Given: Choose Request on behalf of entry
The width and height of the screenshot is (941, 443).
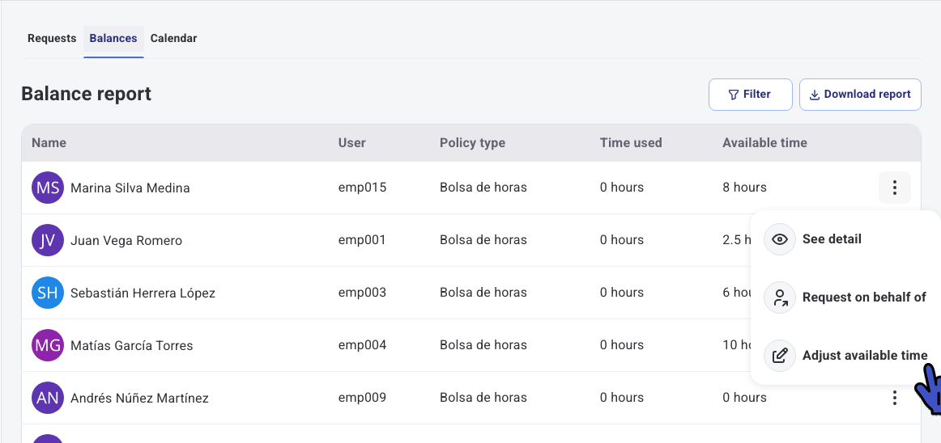Looking at the screenshot, I should [845, 297].
